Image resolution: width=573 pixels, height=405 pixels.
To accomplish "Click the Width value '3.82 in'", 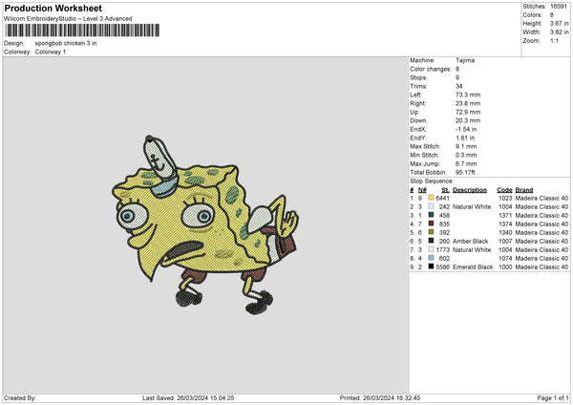I will point(559,32).
